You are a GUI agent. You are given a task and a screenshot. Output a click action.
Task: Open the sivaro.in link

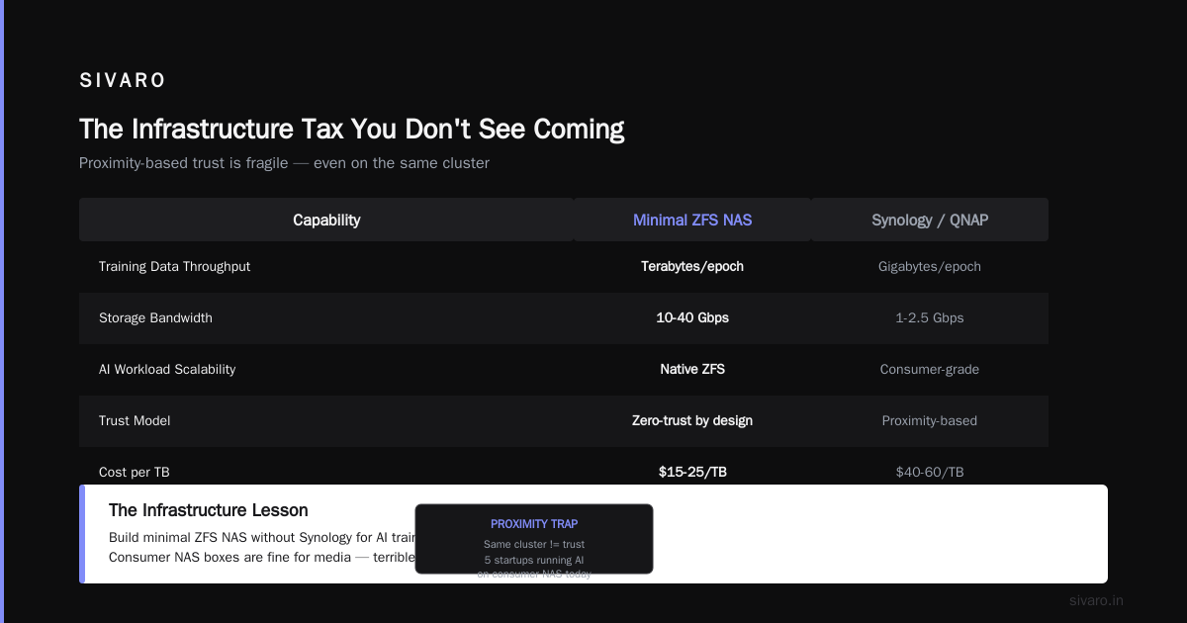[1096, 600]
